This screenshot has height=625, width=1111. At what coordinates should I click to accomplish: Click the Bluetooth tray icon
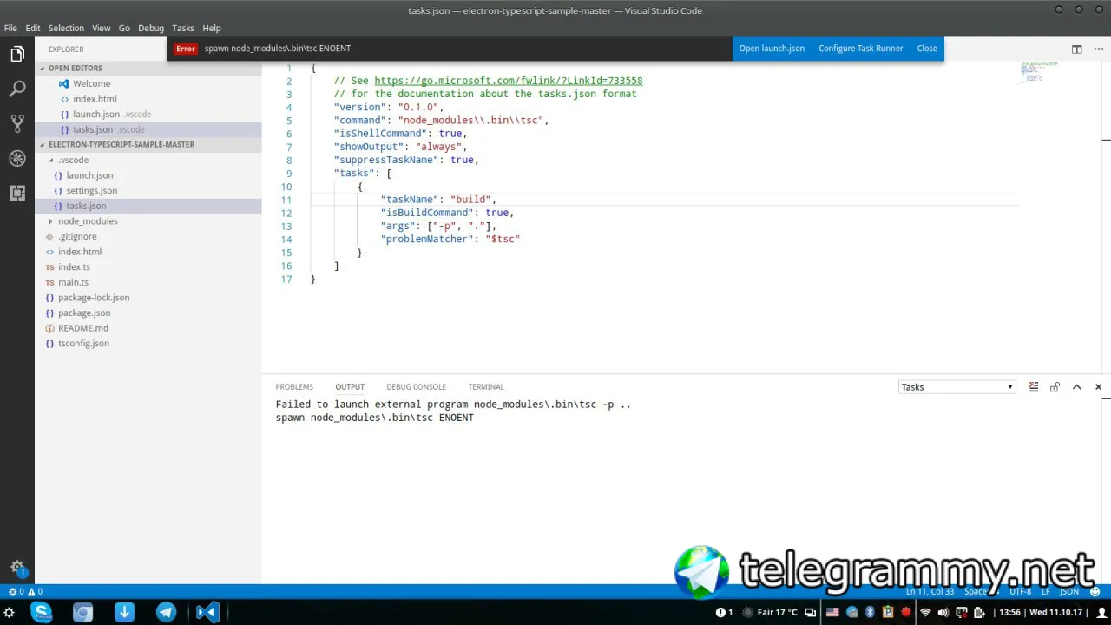(x=871, y=612)
